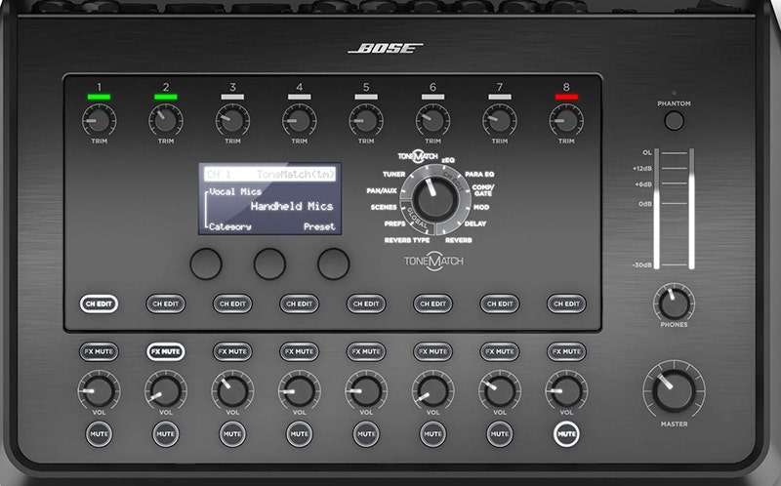
Task: Click the PARA EQ label on selector
Action: 479,175
